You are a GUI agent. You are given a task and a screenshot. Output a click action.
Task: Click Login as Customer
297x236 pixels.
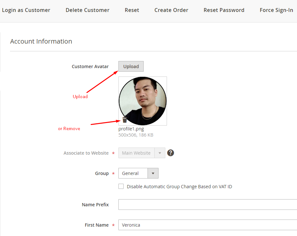pos(26,10)
